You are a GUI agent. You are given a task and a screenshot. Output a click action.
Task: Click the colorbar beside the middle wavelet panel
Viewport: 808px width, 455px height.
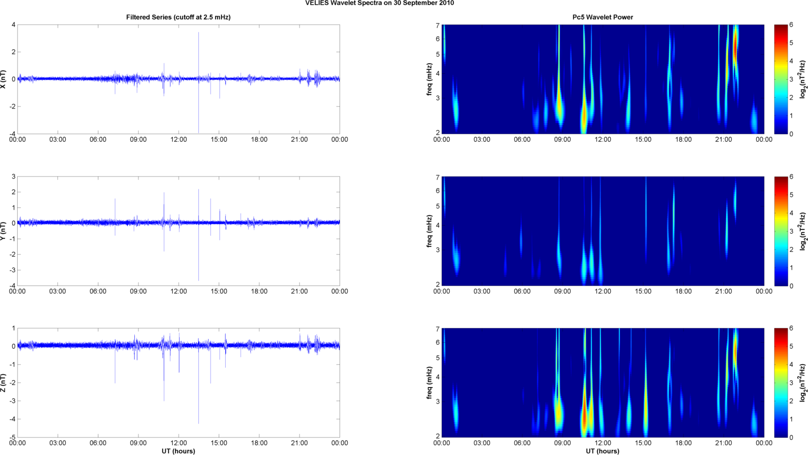click(781, 231)
